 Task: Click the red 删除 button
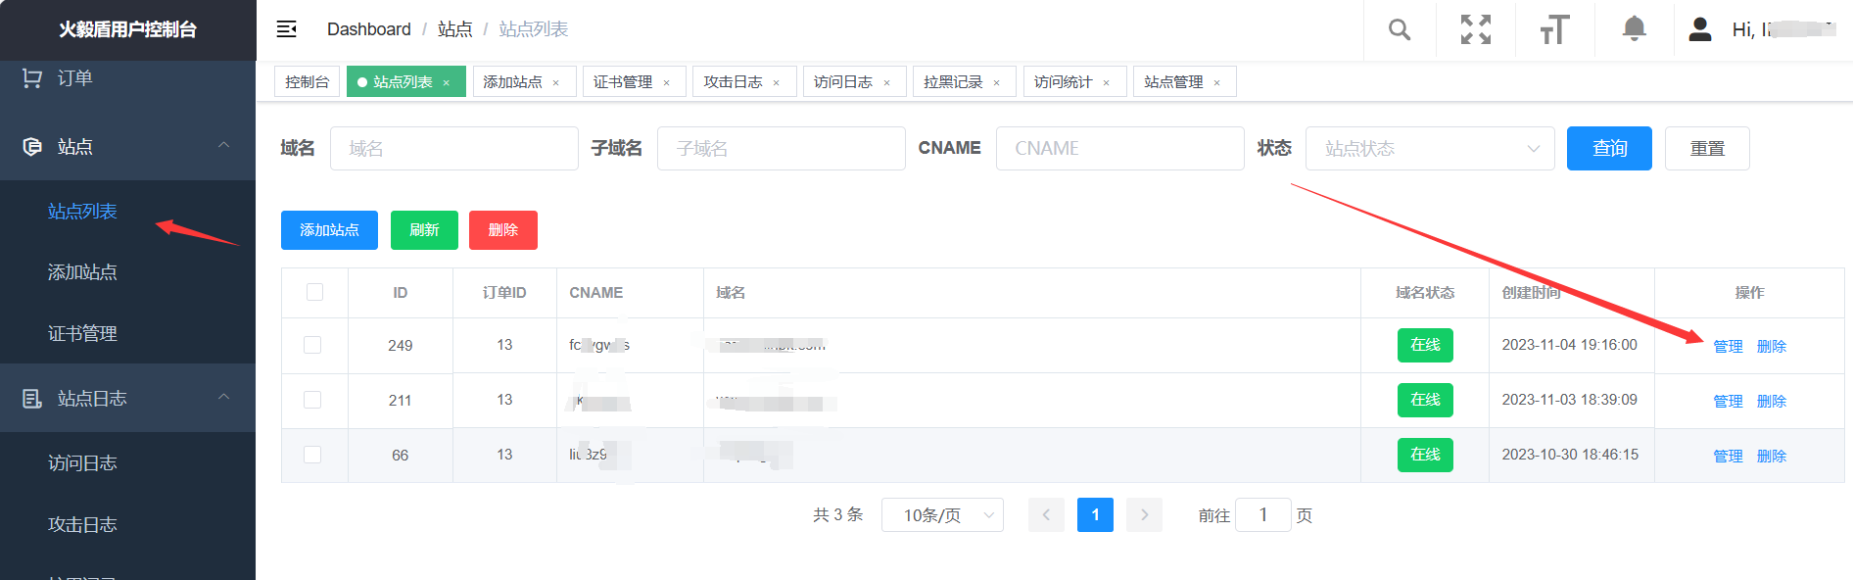(503, 230)
